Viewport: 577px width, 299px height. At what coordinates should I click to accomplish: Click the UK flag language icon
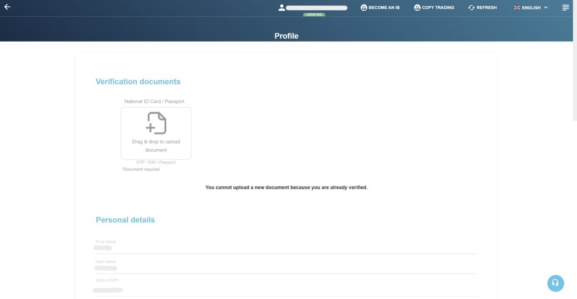[517, 8]
